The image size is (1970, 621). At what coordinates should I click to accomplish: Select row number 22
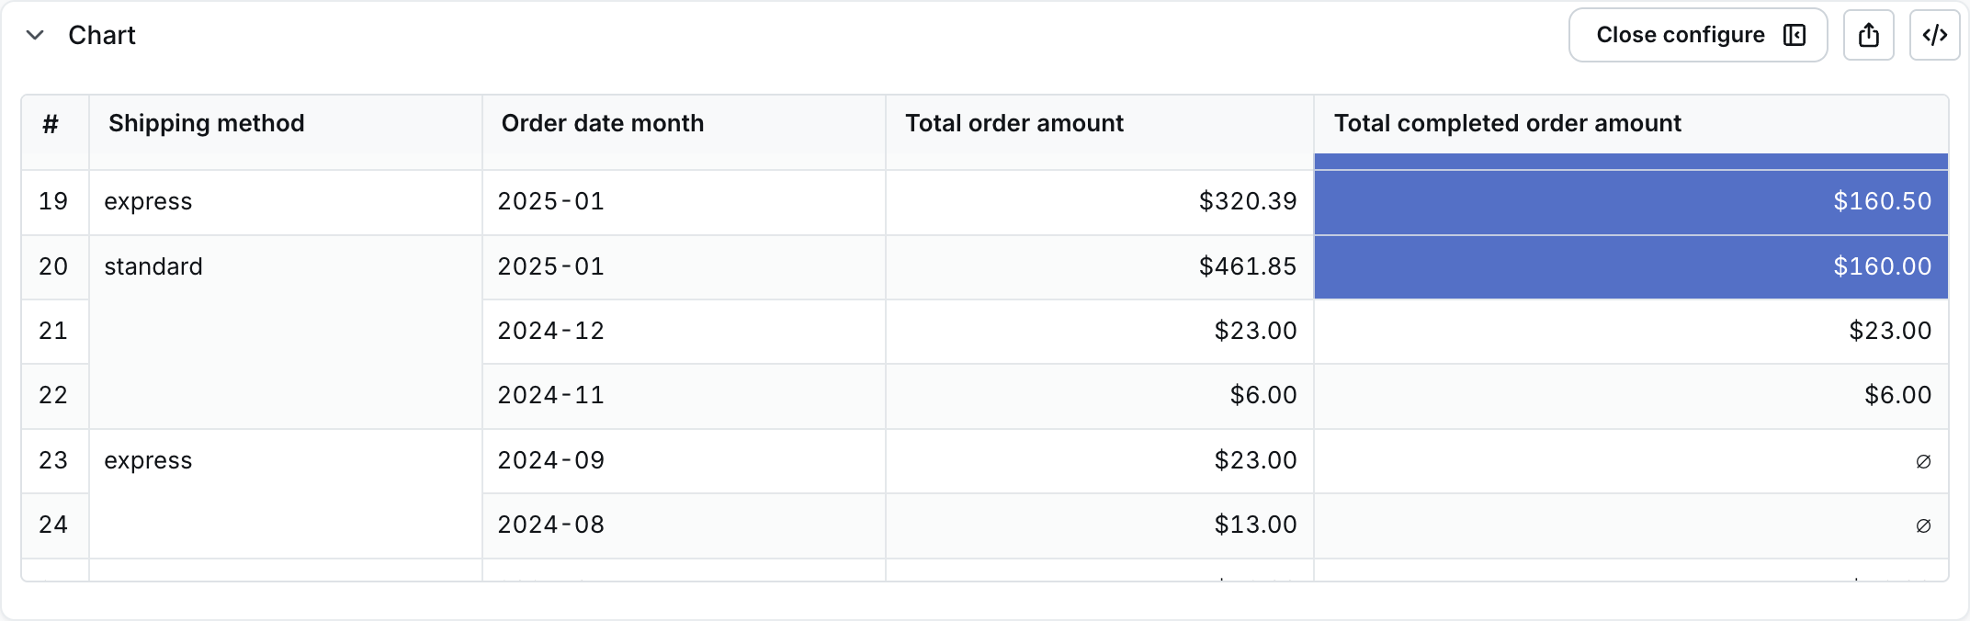coord(53,396)
